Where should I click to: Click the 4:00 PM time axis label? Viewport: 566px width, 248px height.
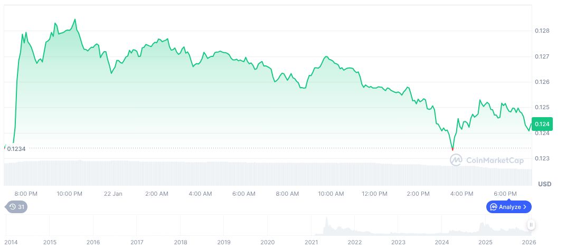tap(462, 194)
